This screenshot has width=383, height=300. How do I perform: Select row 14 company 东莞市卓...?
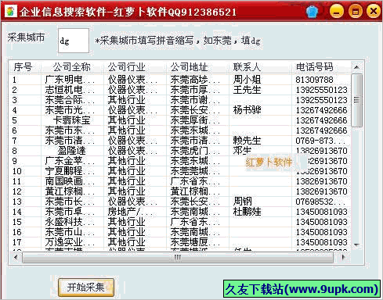tap(70, 212)
